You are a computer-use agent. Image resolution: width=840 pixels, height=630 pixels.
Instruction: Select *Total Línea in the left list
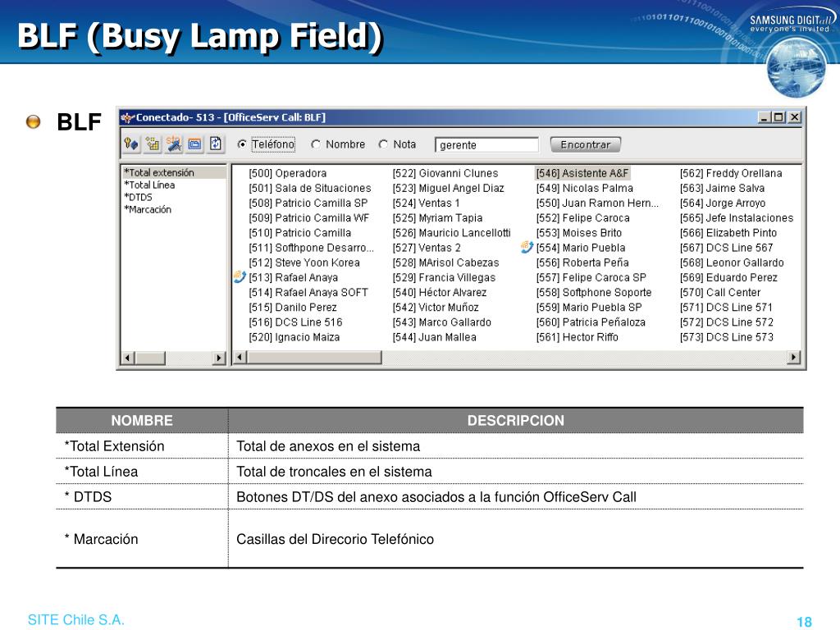(x=149, y=185)
